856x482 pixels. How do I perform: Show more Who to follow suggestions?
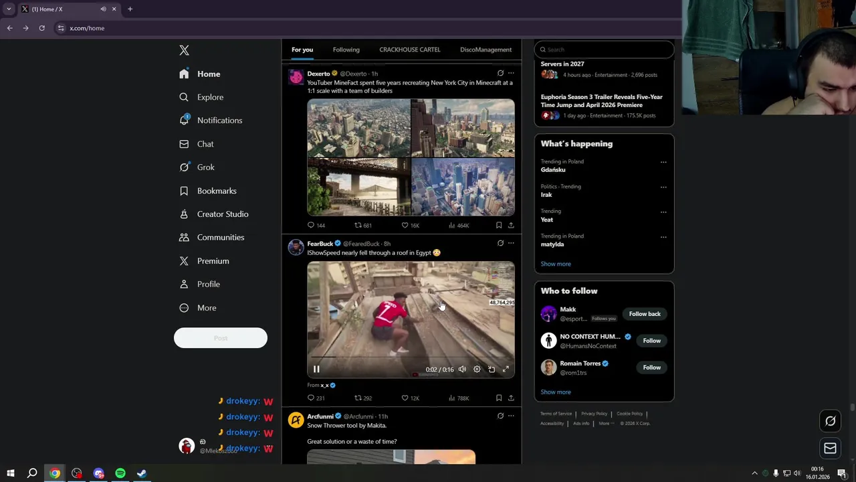tap(556, 392)
